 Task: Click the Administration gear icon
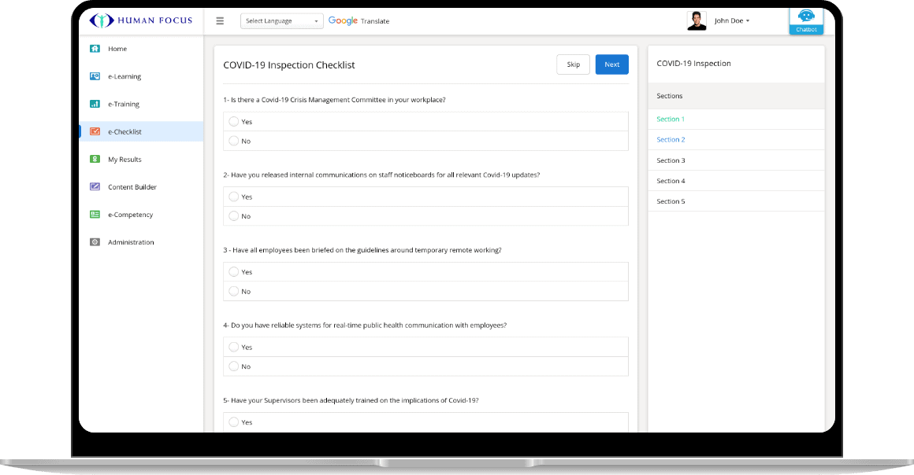click(x=95, y=242)
